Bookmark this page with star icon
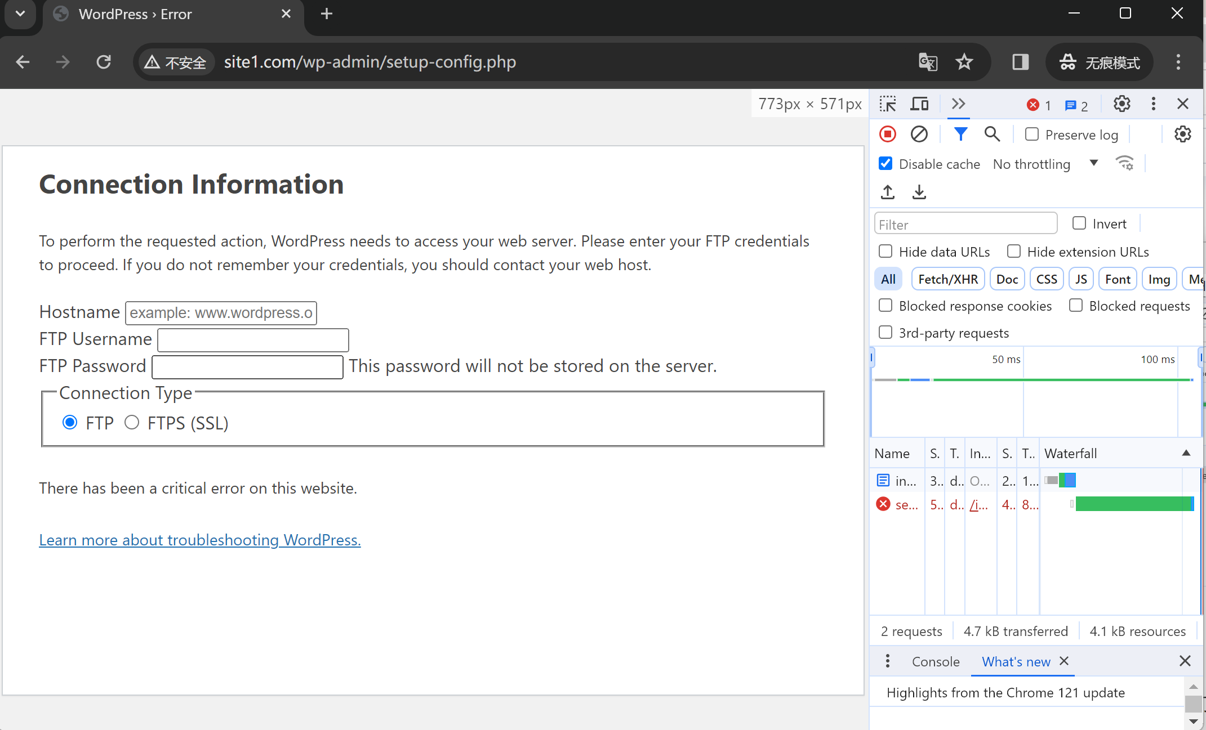The height and width of the screenshot is (730, 1206). pyautogui.click(x=964, y=62)
